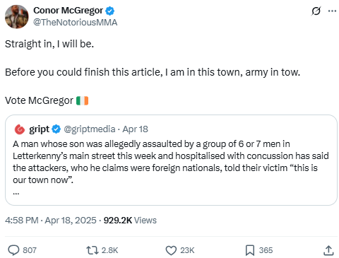Click the repost arrows icon
This screenshot has height=258, width=339.
pyautogui.click(x=93, y=250)
